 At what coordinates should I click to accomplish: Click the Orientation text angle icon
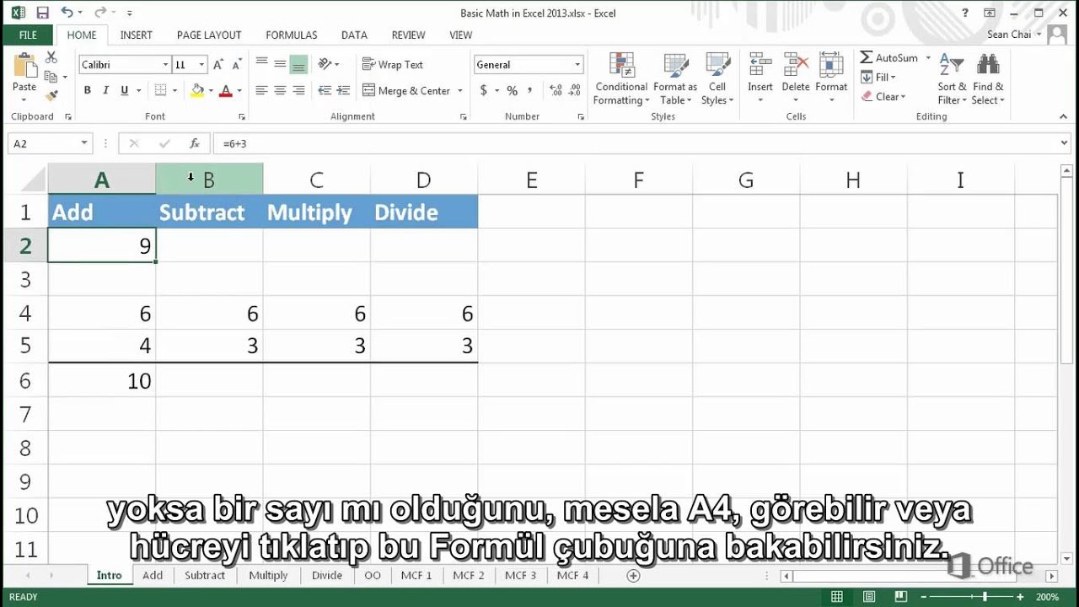325,64
